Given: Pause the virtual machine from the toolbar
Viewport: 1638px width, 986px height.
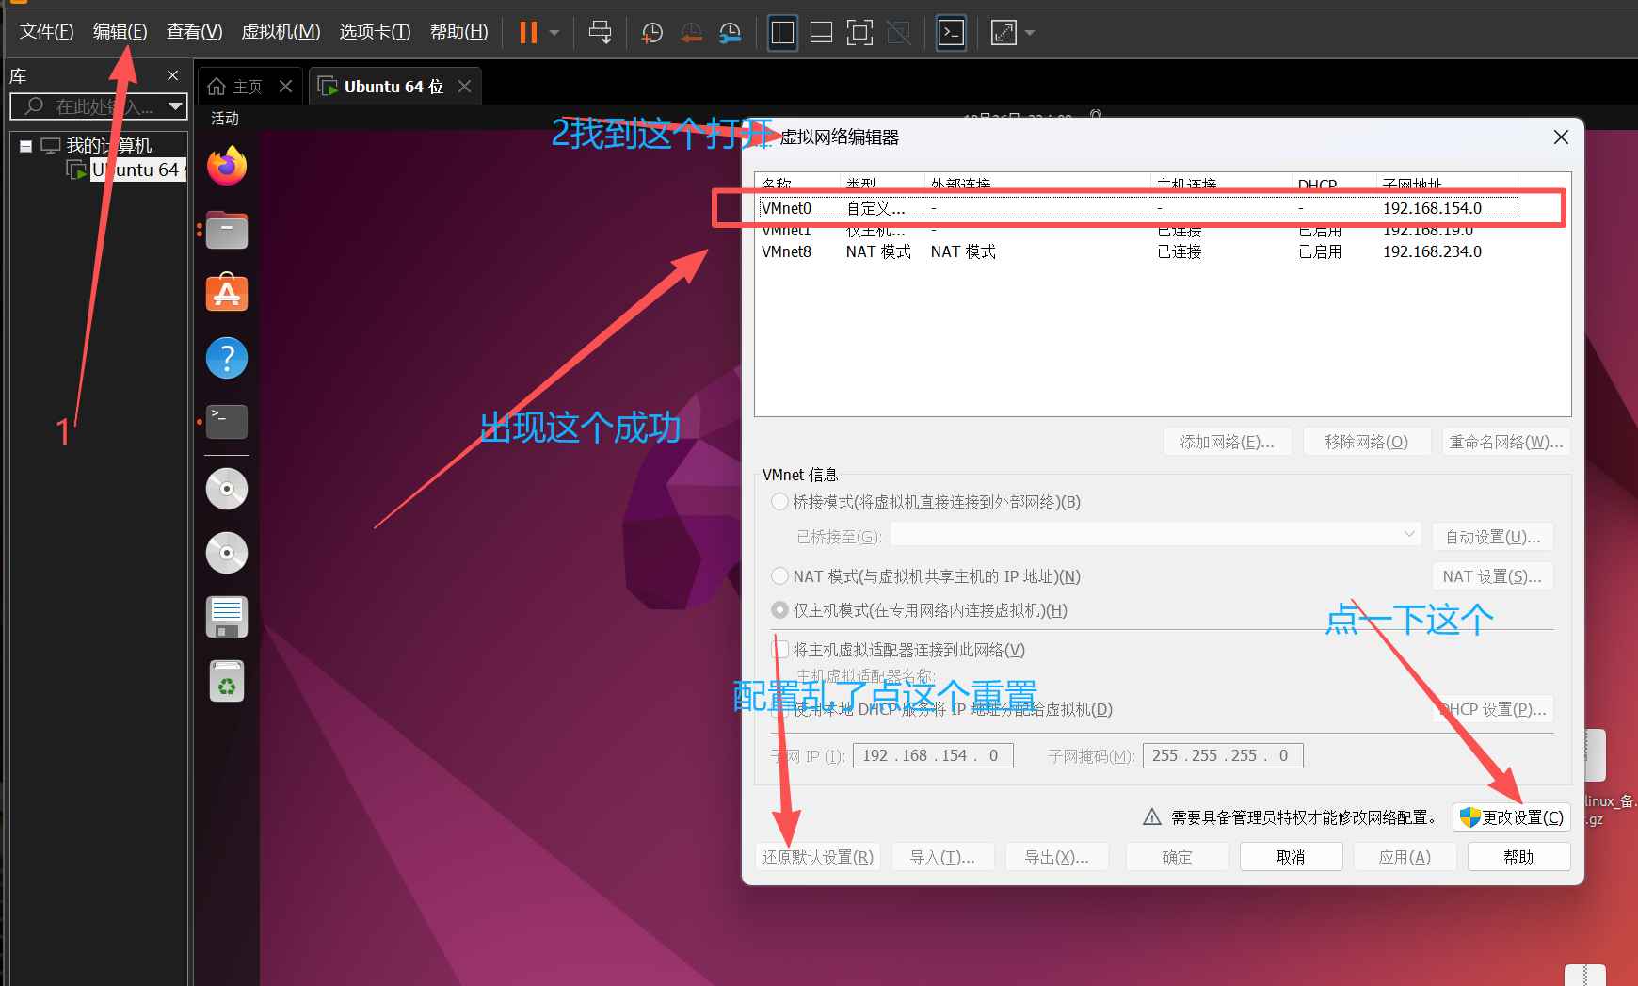Looking at the screenshot, I should pyautogui.click(x=528, y=33).
